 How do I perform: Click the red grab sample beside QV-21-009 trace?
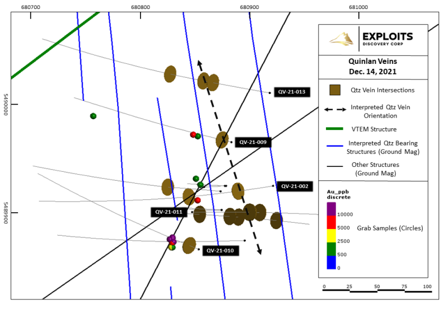(193, 134)
